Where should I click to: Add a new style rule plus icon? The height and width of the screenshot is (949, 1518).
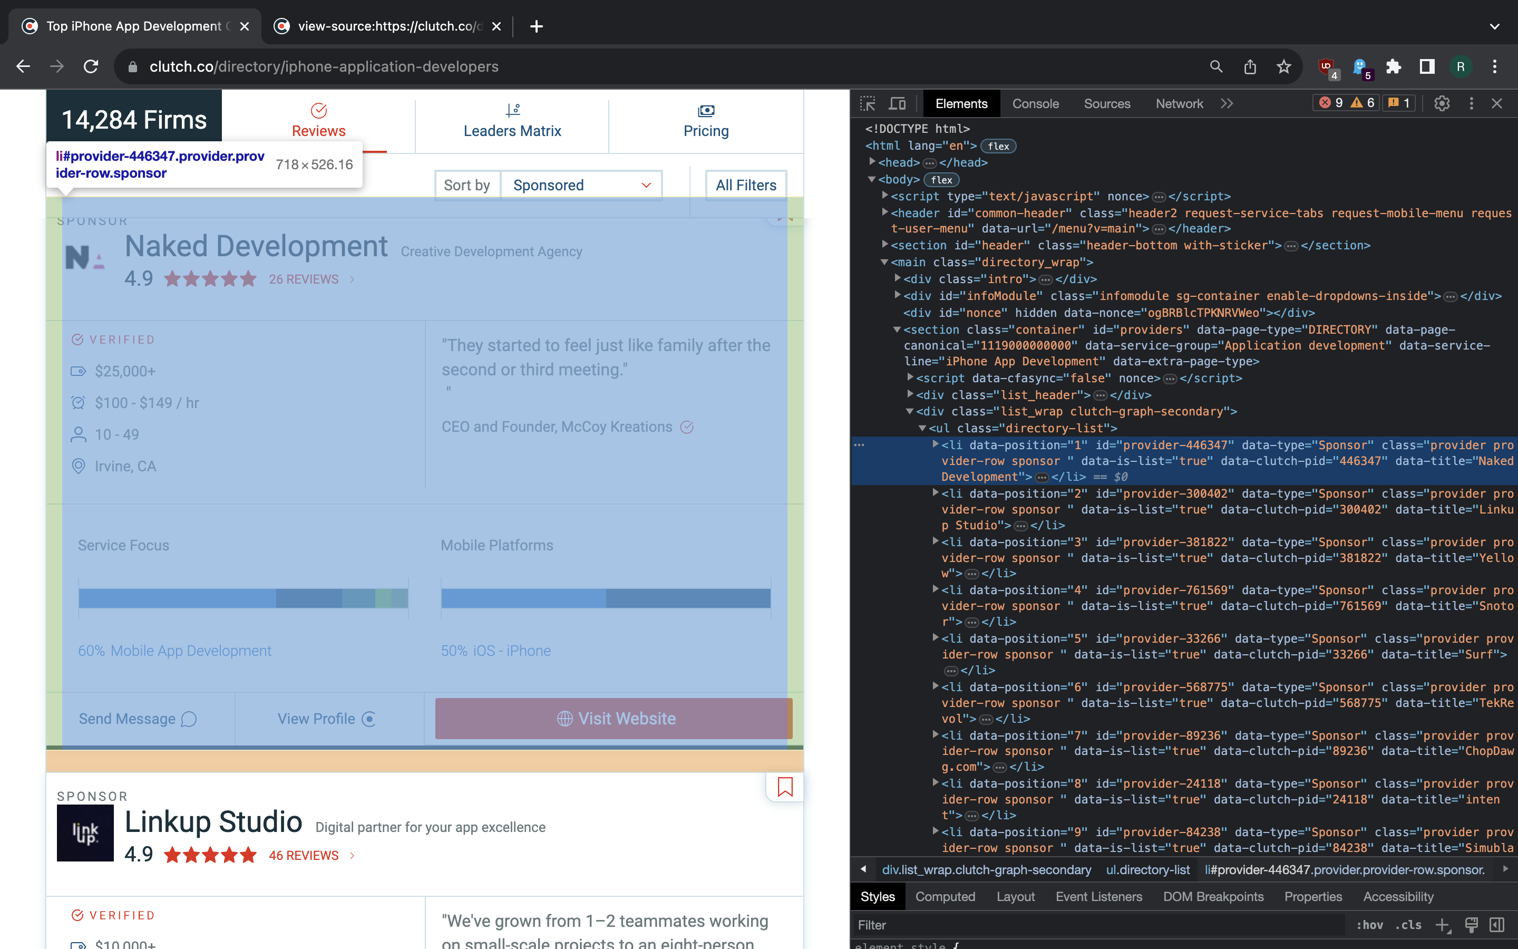1442,925
